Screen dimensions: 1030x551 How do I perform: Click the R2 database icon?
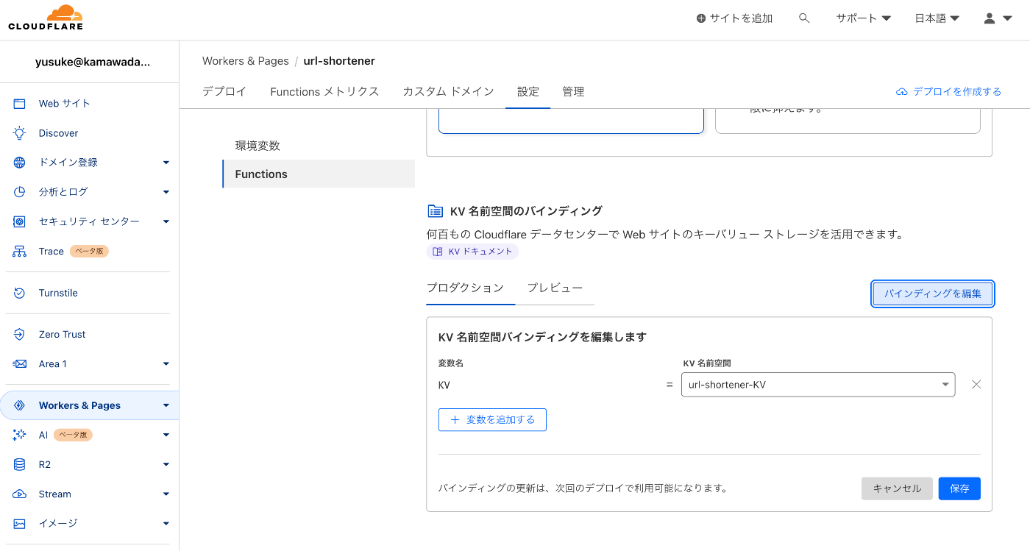pos(20,464)
